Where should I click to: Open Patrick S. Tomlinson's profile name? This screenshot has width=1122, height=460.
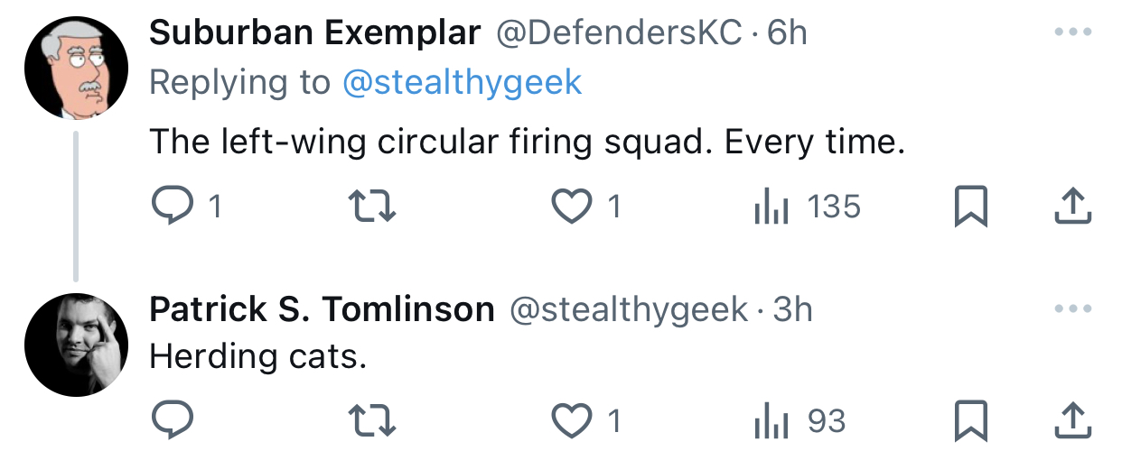pyautogui.click(x=322, y=309)
